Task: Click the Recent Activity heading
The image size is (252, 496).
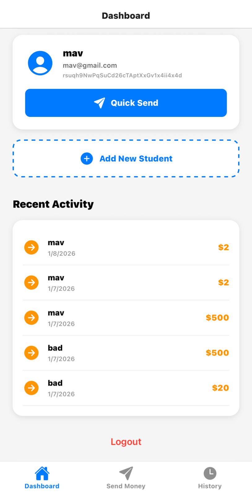Action: [x=53, y=204]
